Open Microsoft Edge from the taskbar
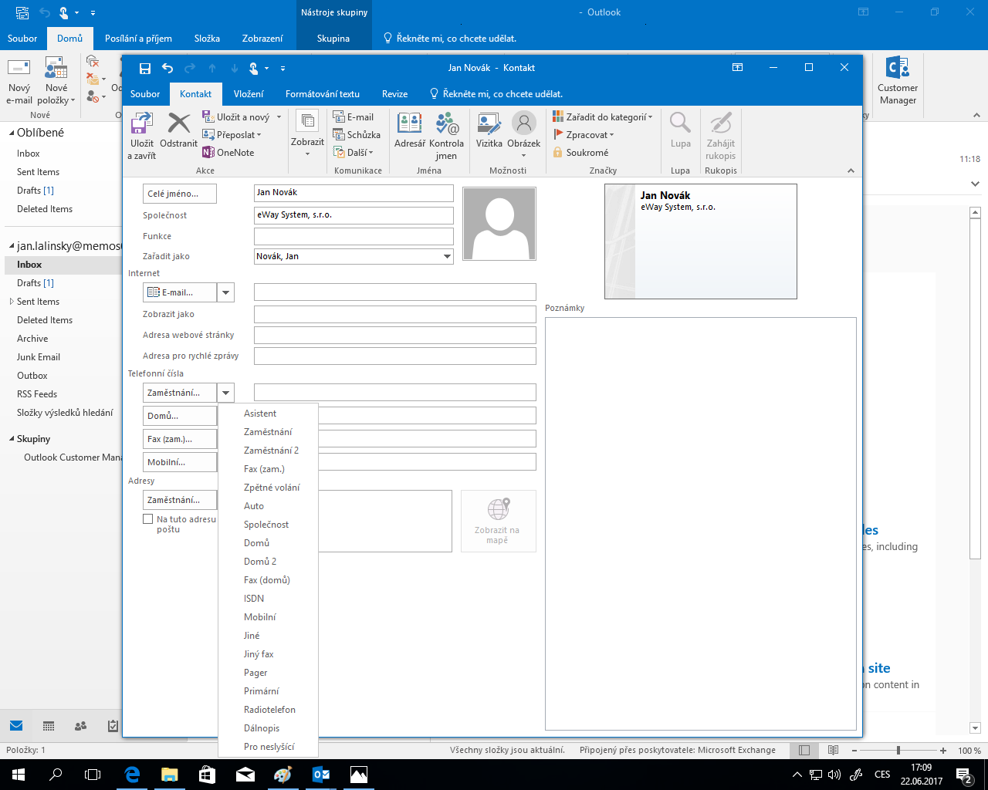The height and width of the screenshot is (790, 988). (x=132, y=775)
